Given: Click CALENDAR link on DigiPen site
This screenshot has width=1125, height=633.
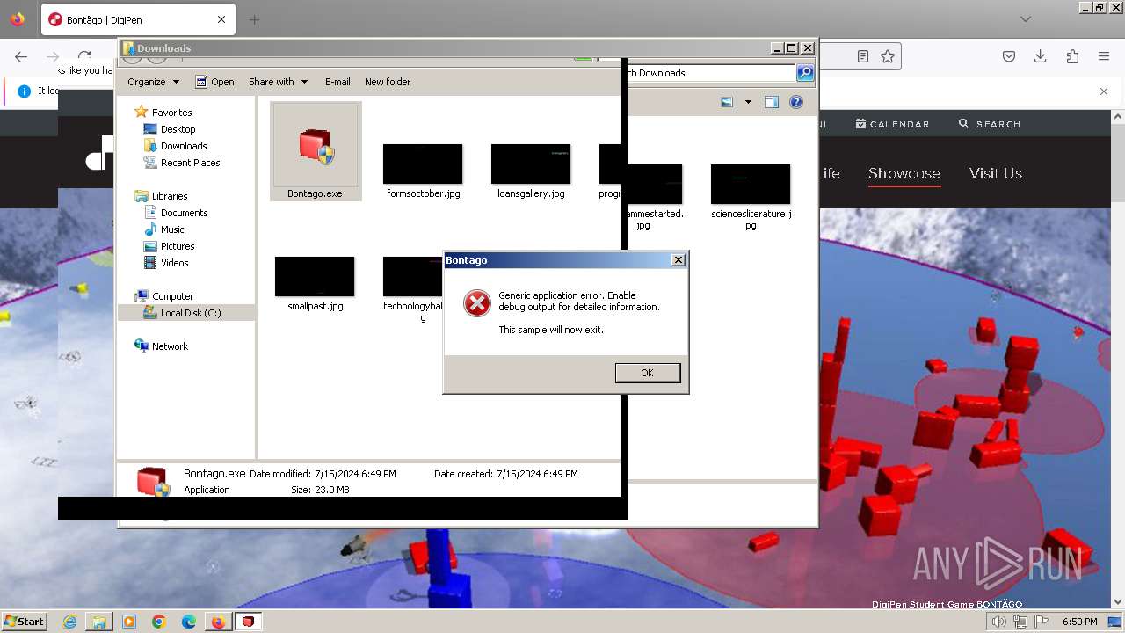Looking at the screenshot, I should 892,124.
